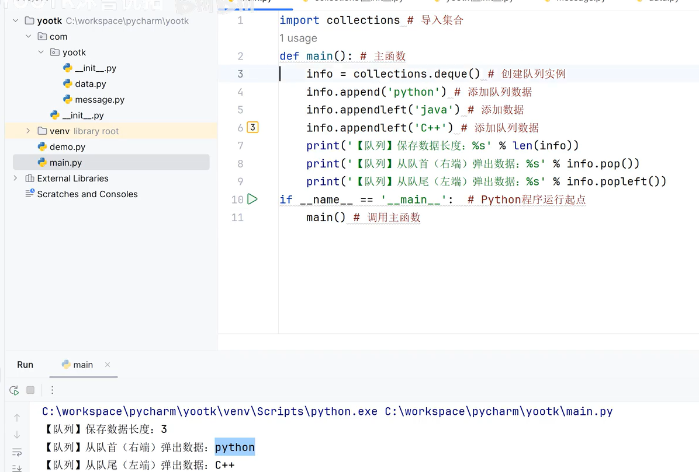Click def main() on line 2
699x472 pixels.
316,56
